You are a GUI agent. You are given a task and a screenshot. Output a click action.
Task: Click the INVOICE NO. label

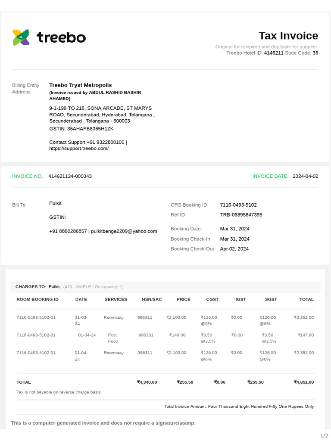point(27,176)
